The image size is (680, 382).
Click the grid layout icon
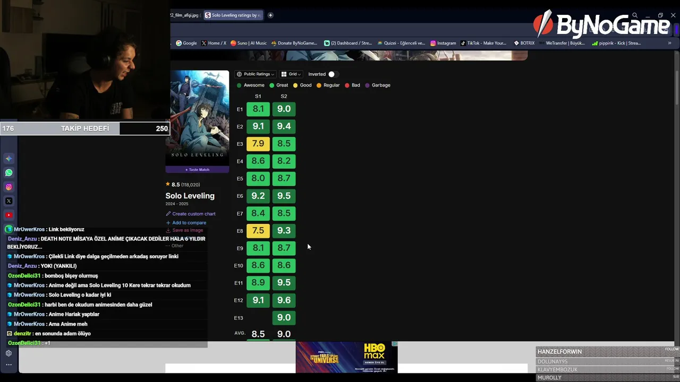284,74
